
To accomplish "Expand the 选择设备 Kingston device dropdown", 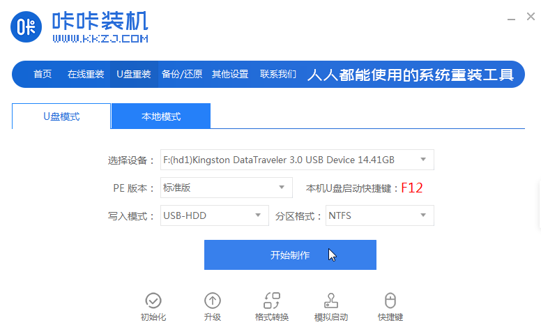I will (297, 160).
